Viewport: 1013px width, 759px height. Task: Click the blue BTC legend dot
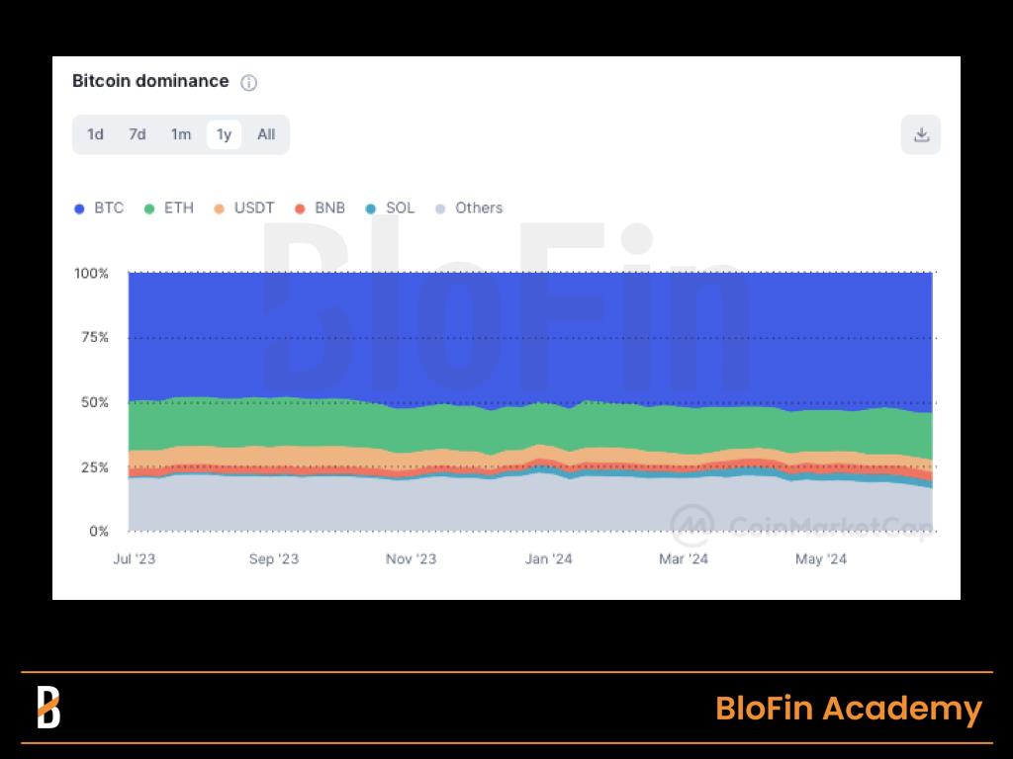coord(77,208)
